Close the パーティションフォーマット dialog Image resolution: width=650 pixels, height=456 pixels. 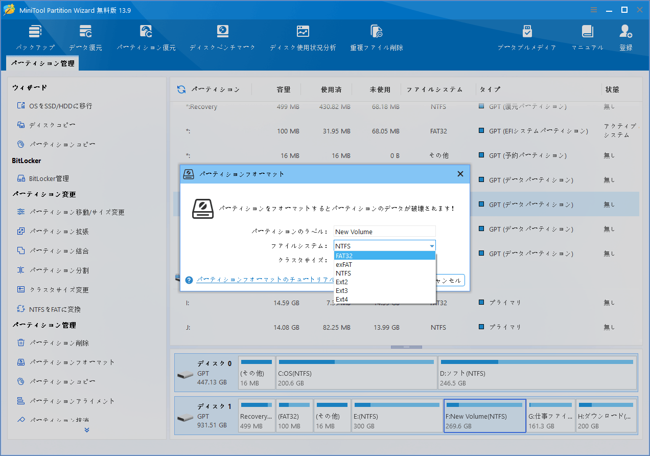click(x=460, y=174)
